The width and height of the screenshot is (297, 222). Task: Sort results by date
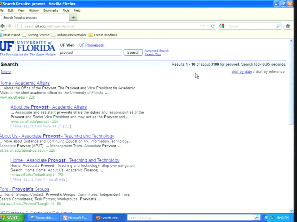[x=242, y=72]
